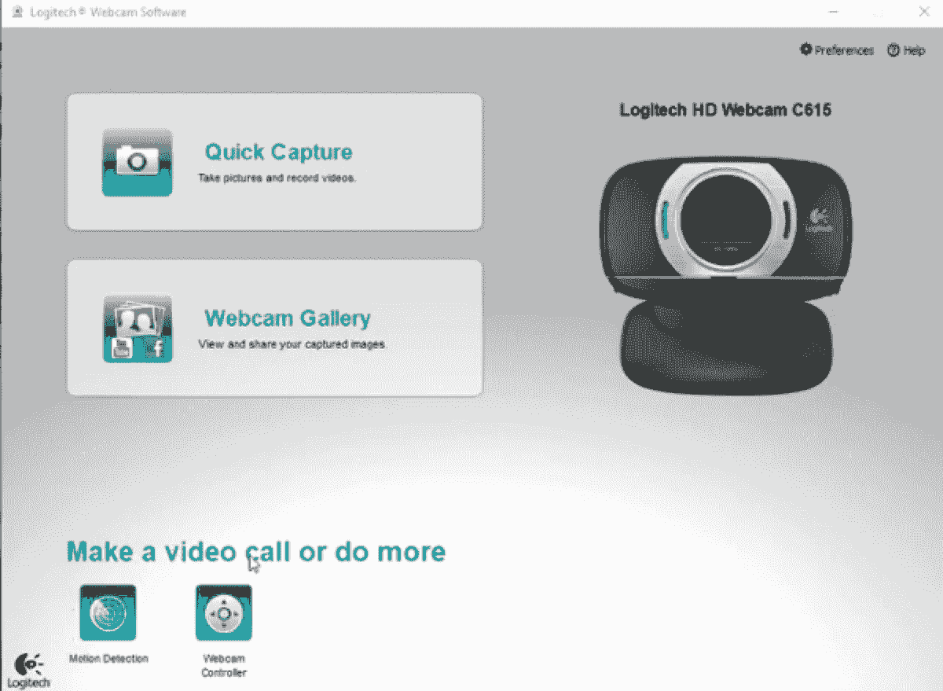Click 'Take pictures and record videos' description
The image size is (943, 691).
(277, 178)
